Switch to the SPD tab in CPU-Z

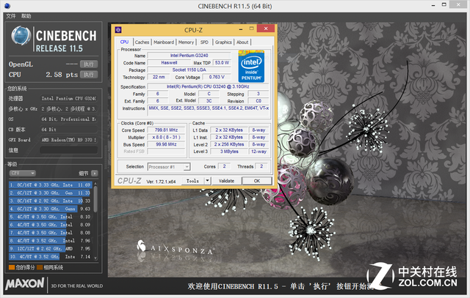204,42
